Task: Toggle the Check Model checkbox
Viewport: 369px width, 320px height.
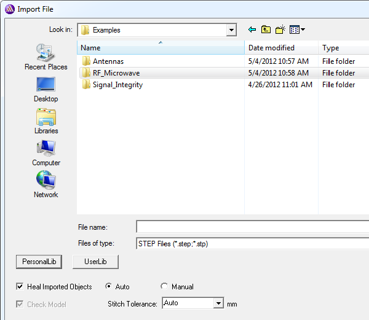Action: tap(20, 304)
